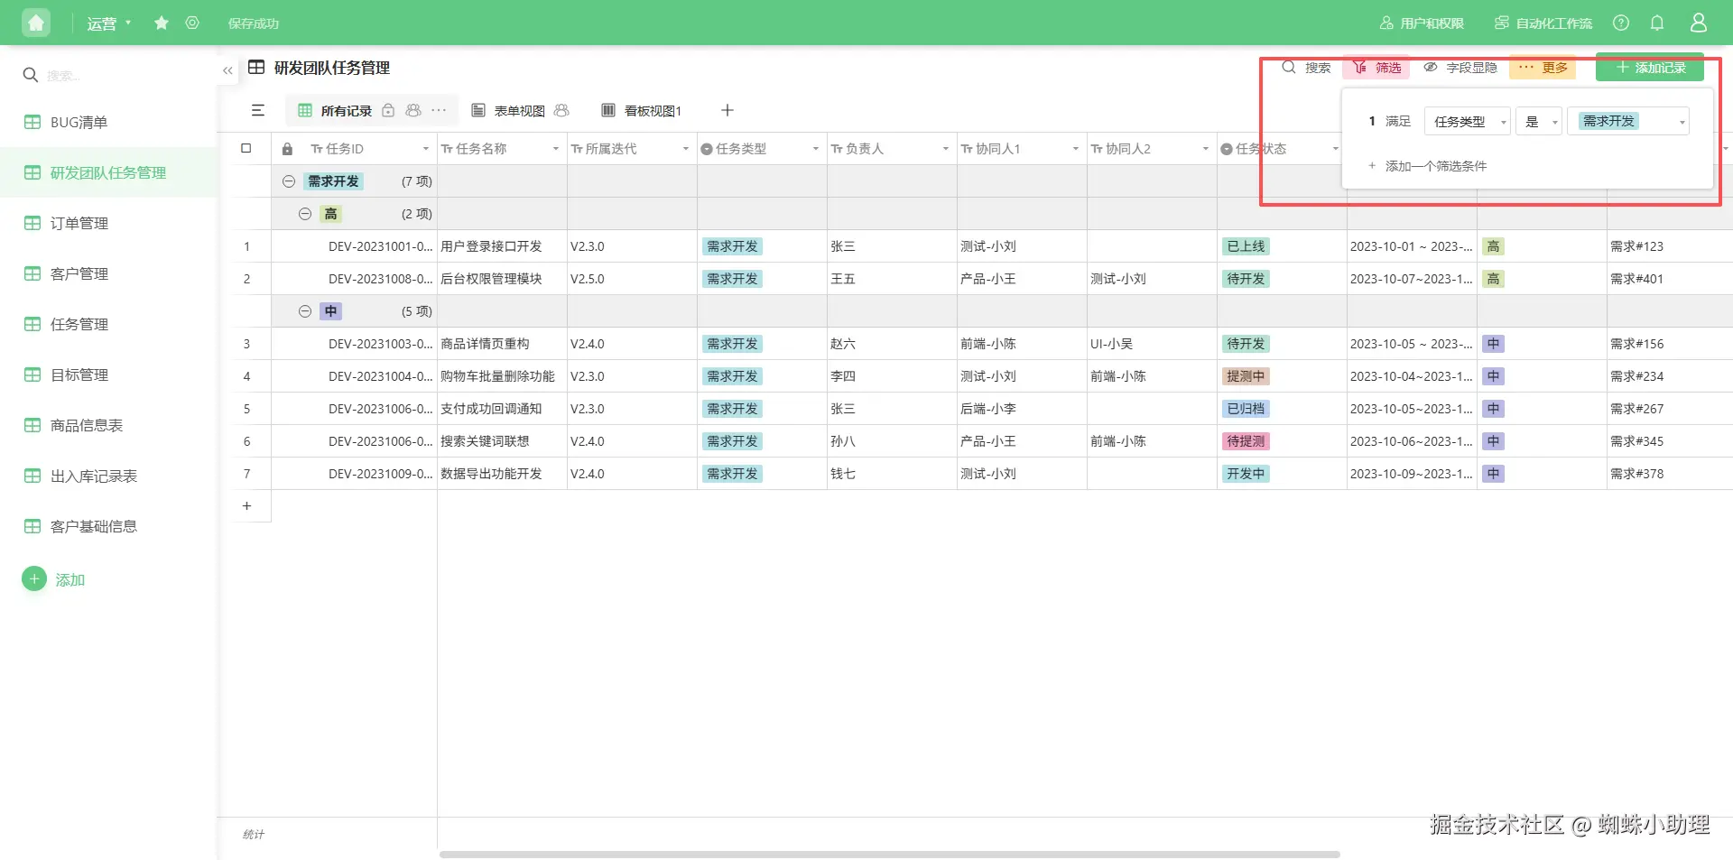Open the 所属迭代 column dropdown arrow

pyautogui.click(x=686, y=149)
